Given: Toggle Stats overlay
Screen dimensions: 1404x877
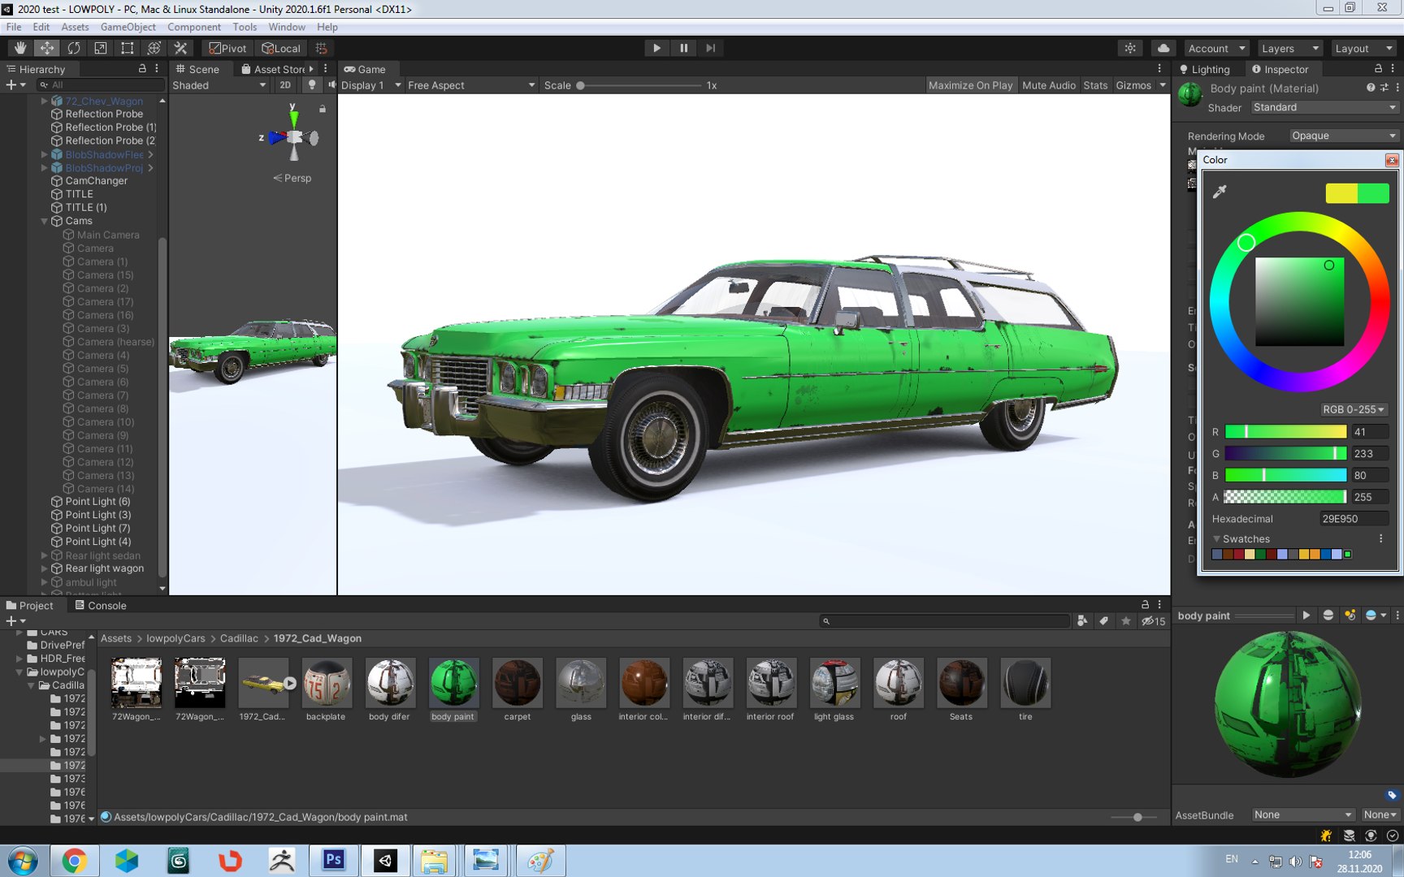Looking at the screenshot, I should 1095,85.
